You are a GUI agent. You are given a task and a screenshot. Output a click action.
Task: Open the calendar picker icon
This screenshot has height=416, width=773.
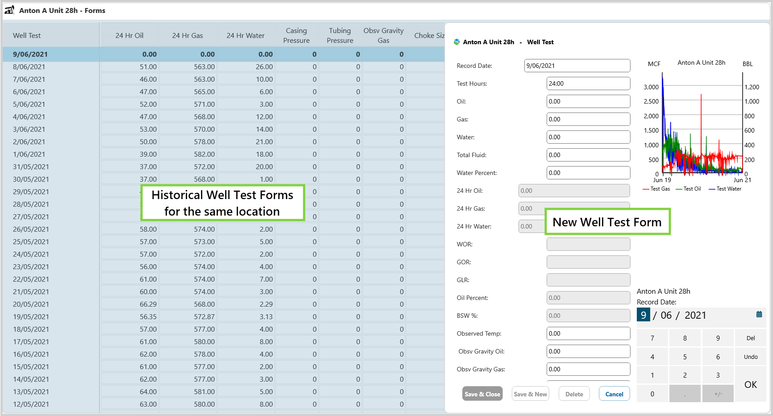[x=759, y=314]
